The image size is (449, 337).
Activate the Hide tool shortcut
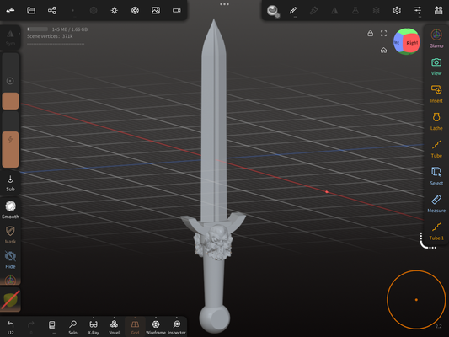pos(10,259)
